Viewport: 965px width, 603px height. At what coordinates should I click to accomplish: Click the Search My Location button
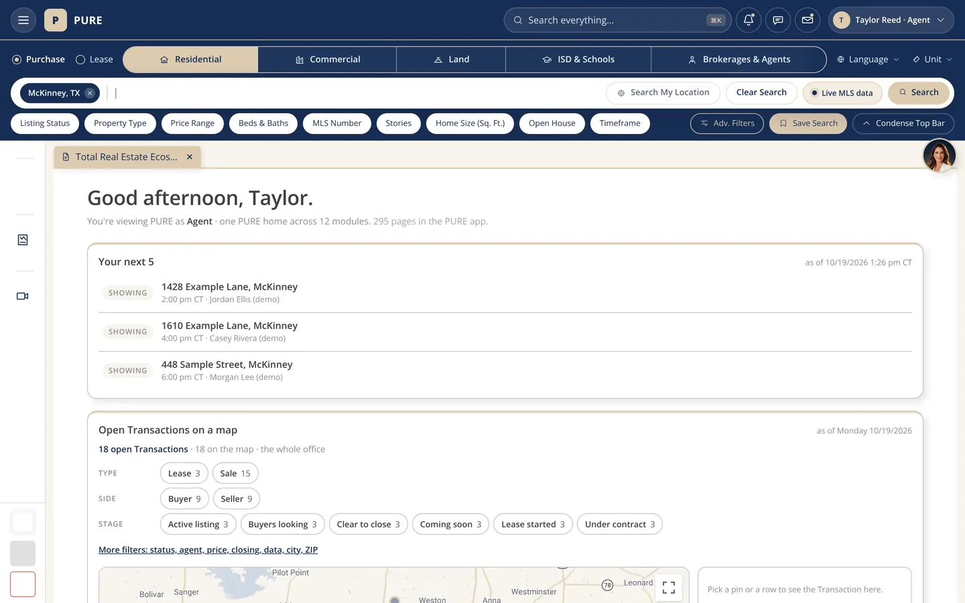663,93
